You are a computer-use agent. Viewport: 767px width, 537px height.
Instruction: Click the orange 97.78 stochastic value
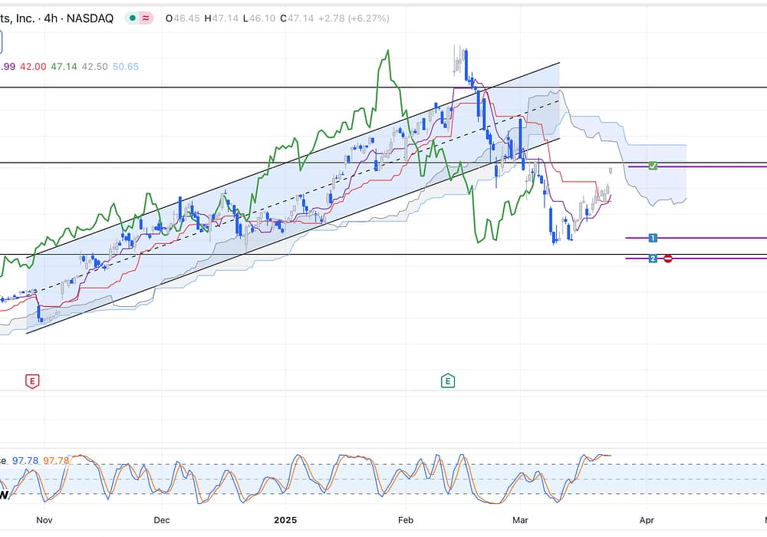click(56, 460)
